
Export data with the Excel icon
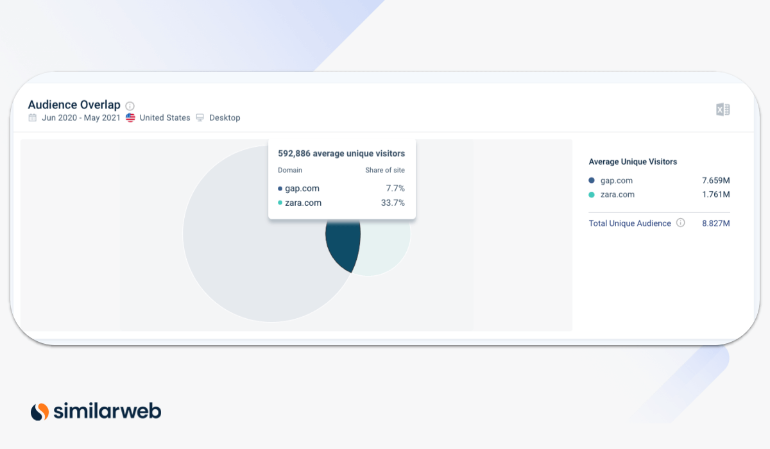723,110
